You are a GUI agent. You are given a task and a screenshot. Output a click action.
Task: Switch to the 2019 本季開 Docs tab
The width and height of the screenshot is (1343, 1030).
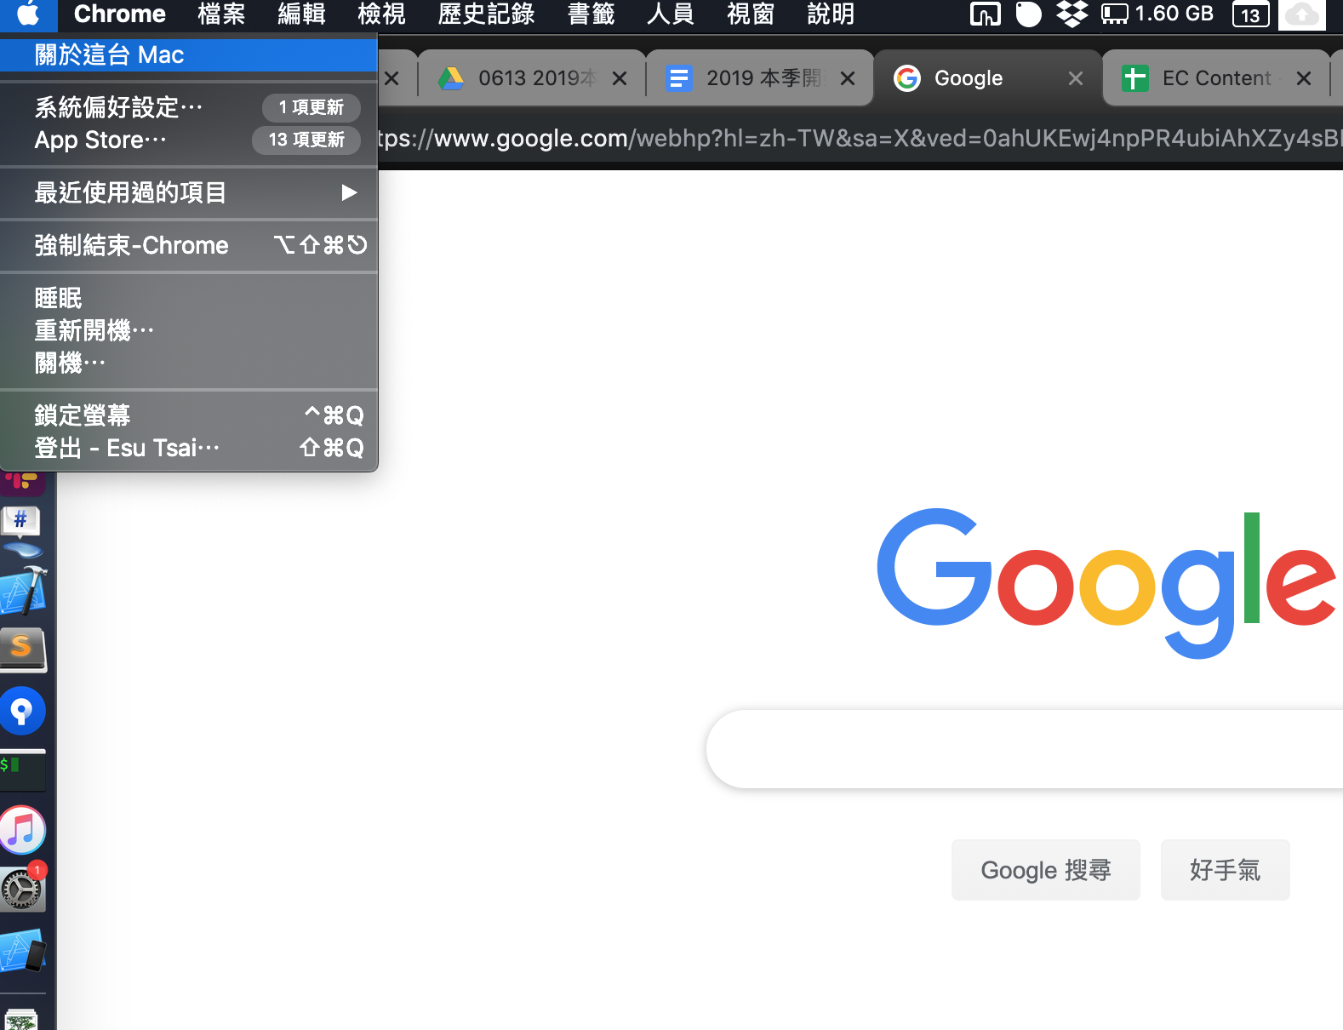tap(760, 78)
